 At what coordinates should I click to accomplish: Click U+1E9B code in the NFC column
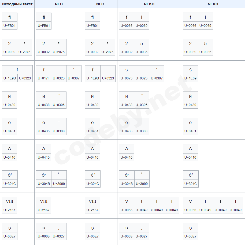[x=93, y=78]
